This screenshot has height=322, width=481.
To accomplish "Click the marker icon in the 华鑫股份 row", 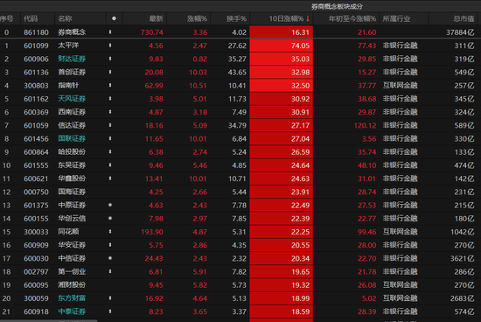I will (x=110, y=178).
